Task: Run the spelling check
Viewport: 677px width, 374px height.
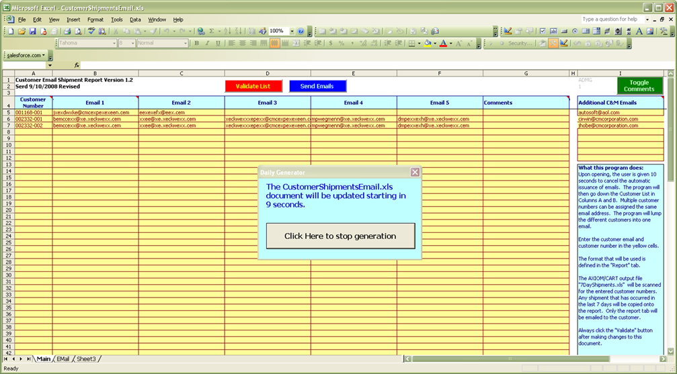Action: coord(91,31)
